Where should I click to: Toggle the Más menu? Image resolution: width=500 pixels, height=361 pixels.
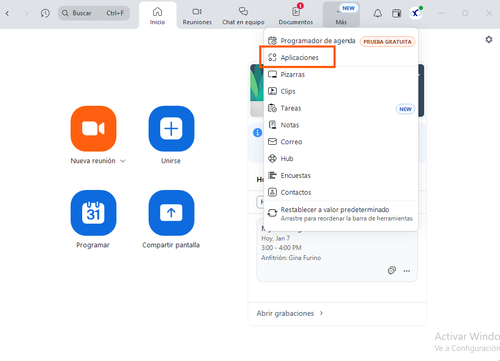coord(341,15)
